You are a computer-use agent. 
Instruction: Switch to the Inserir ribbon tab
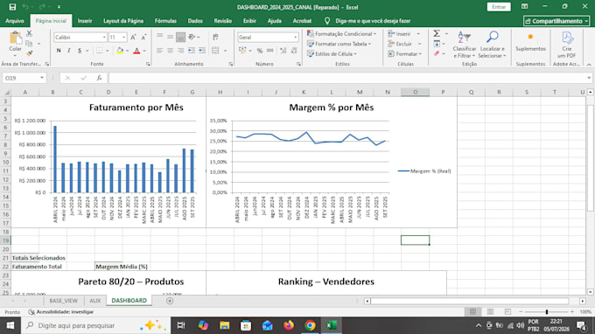[85, 21]
